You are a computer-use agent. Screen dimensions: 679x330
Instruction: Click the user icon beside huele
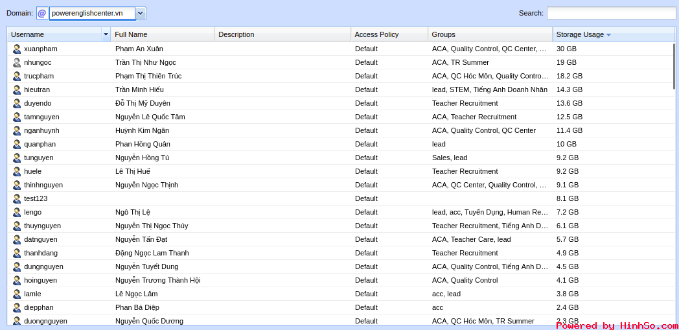pos(17,172)
